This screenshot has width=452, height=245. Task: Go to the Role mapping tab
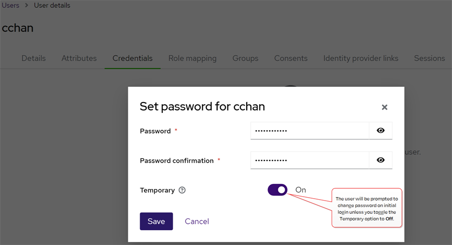tap(192, 58)
